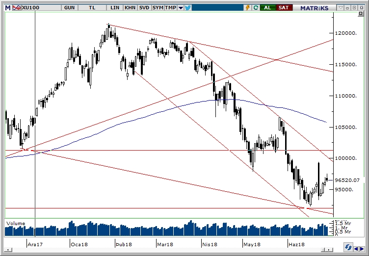Image resolution: width=369 pixels, height=256 pixels.
Task: Expand the dropdown arrow next to TMP
Action: [181, 8]
